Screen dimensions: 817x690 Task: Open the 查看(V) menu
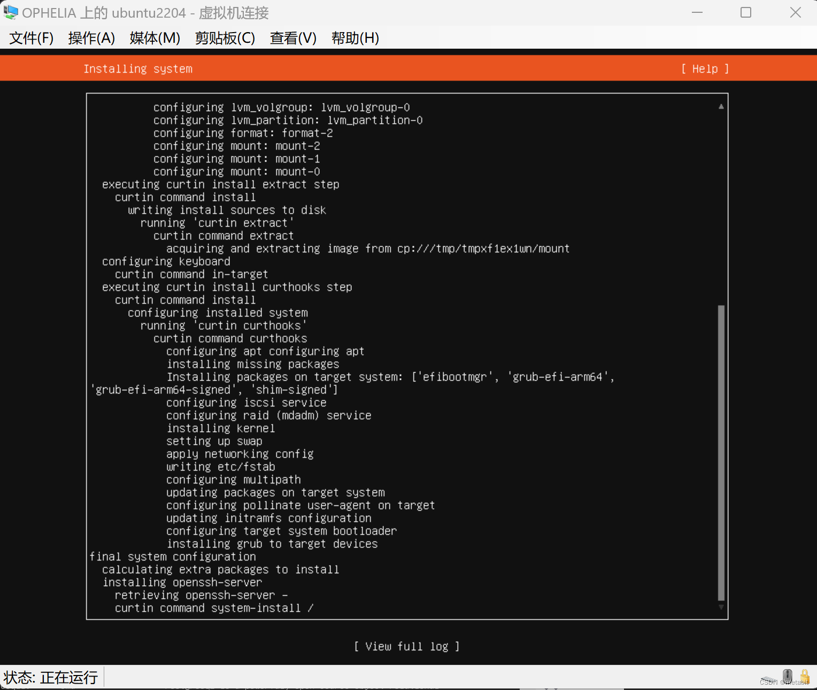click(293, 38)
